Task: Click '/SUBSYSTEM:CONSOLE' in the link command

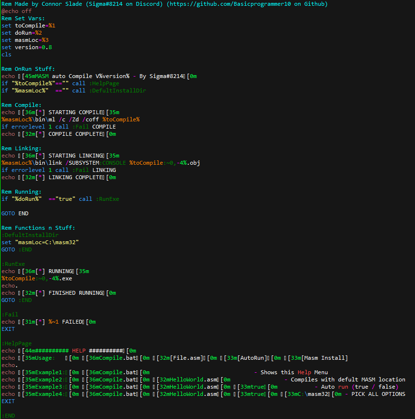Action: coord(96,163)
